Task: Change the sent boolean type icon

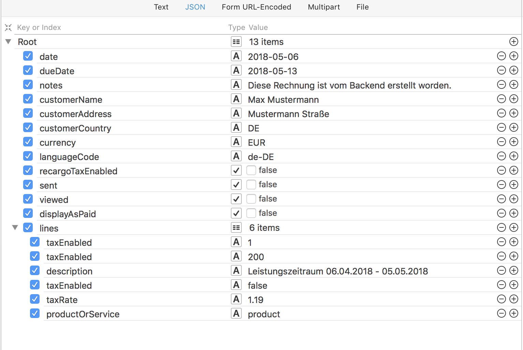Action: coord(236,185)
